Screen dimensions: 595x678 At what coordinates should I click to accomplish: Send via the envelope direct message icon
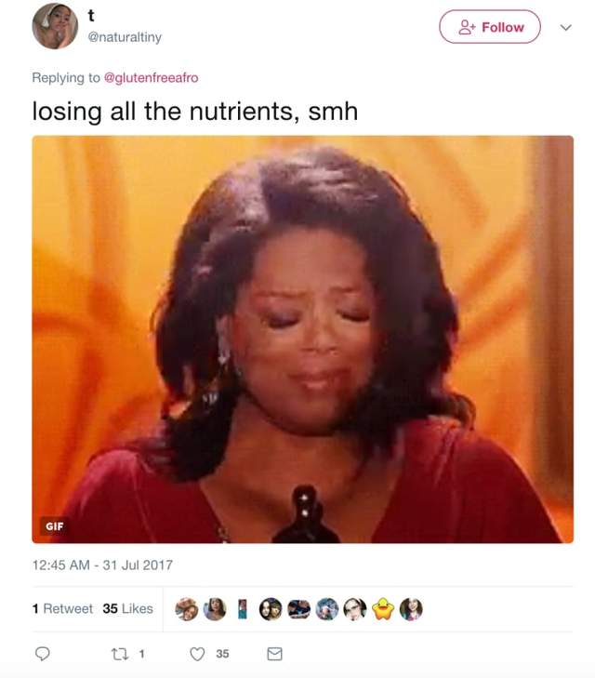(274, 654)
